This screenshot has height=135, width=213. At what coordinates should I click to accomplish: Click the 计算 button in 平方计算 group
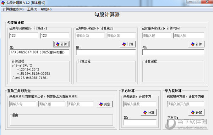(x=149, y=112)
